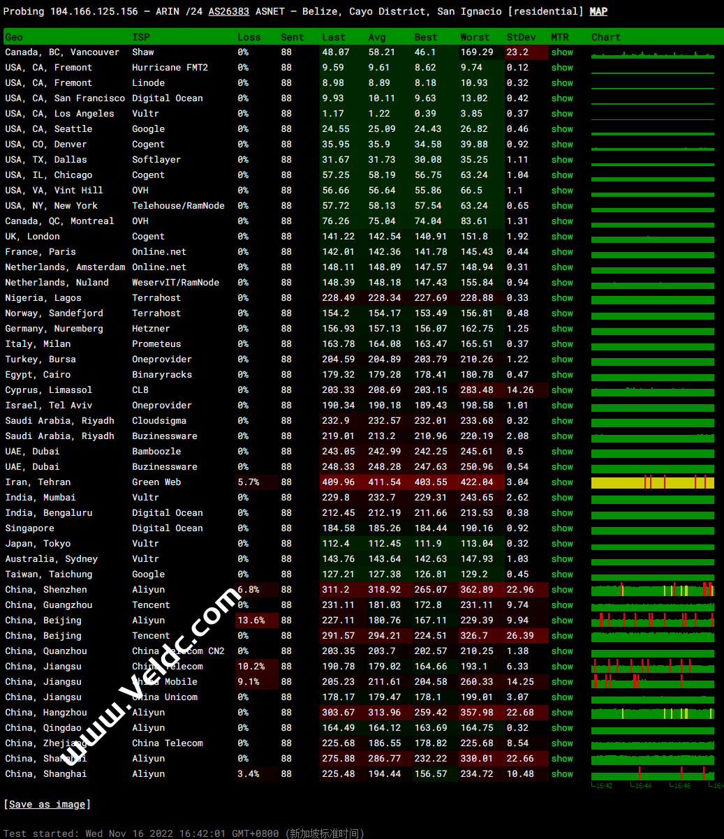Show MTR for China Shenzhen Aliyun
Image resolution: width=724 pixels, height=839 pixels.
(x=562, y=590)
